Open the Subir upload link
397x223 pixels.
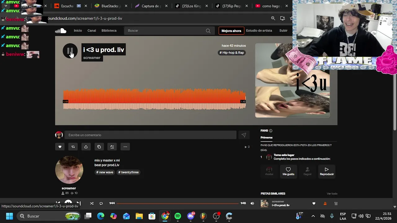point(283,31)
